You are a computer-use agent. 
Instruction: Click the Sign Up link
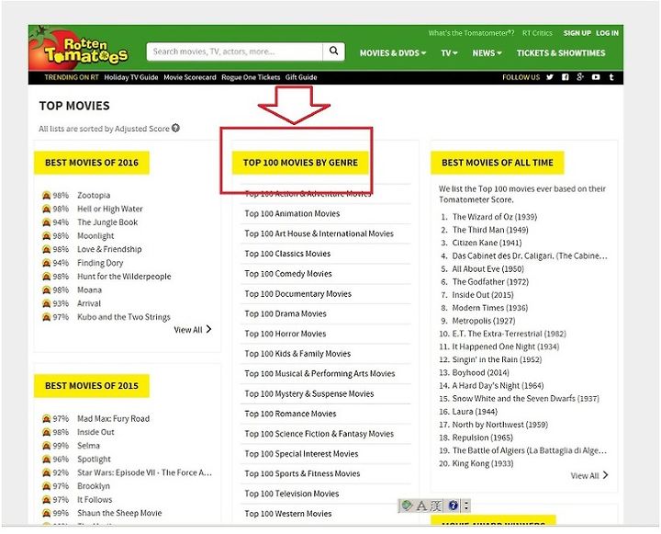coord(577,33)
